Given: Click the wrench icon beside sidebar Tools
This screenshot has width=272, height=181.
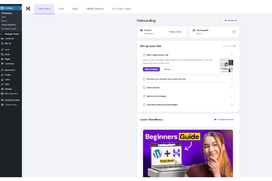Looking at the screenshot, I should click(x=2, y=84).
